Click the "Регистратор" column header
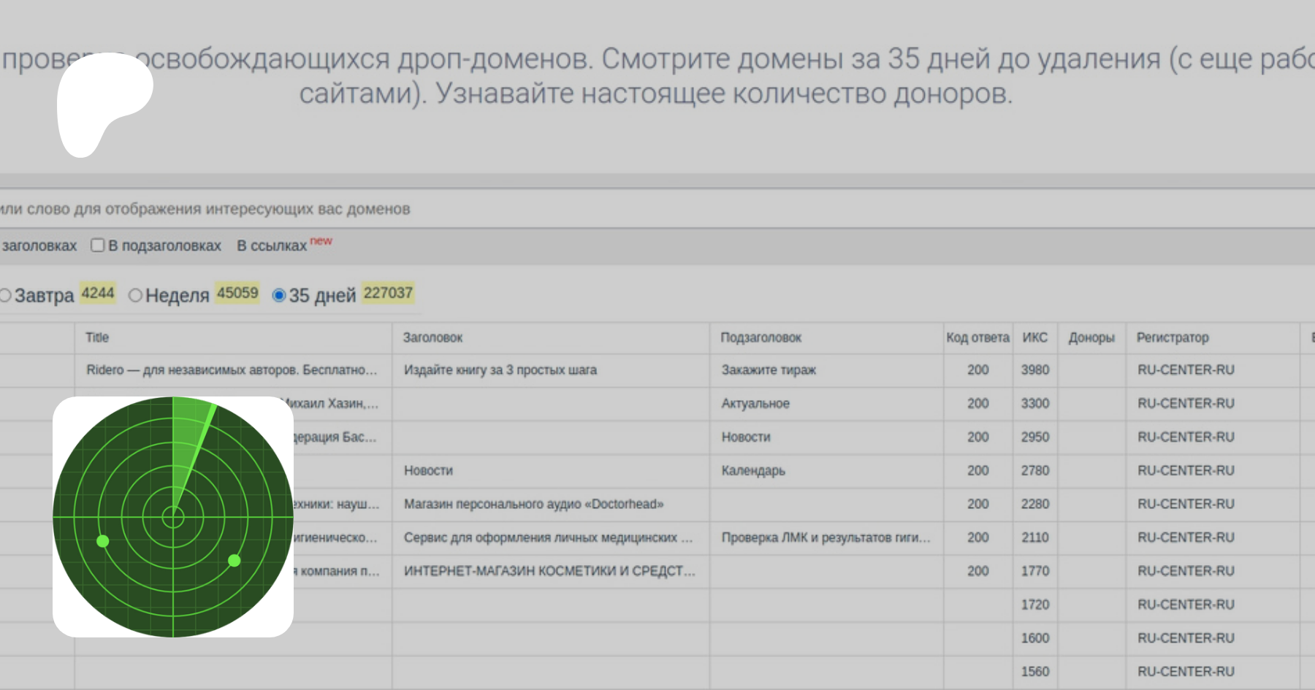Viewport: 1315px width, 690px height. (1173, 337)
